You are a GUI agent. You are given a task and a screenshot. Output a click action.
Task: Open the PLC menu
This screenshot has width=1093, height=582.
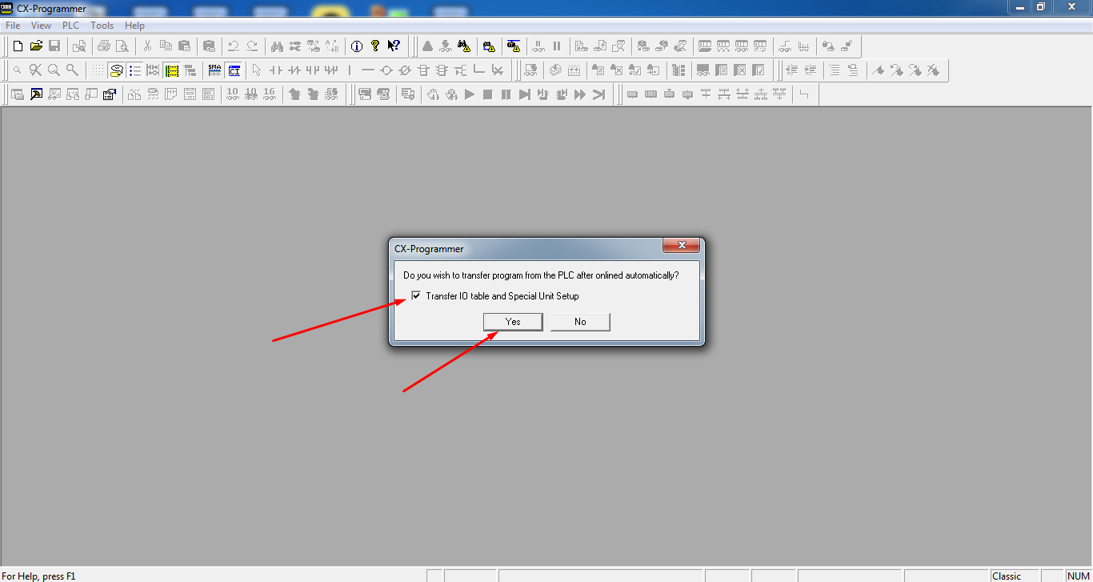coord(71,26)
